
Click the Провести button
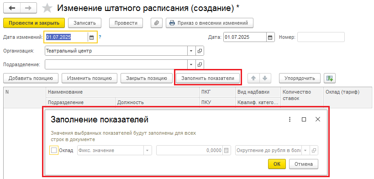tap(126, 23)
